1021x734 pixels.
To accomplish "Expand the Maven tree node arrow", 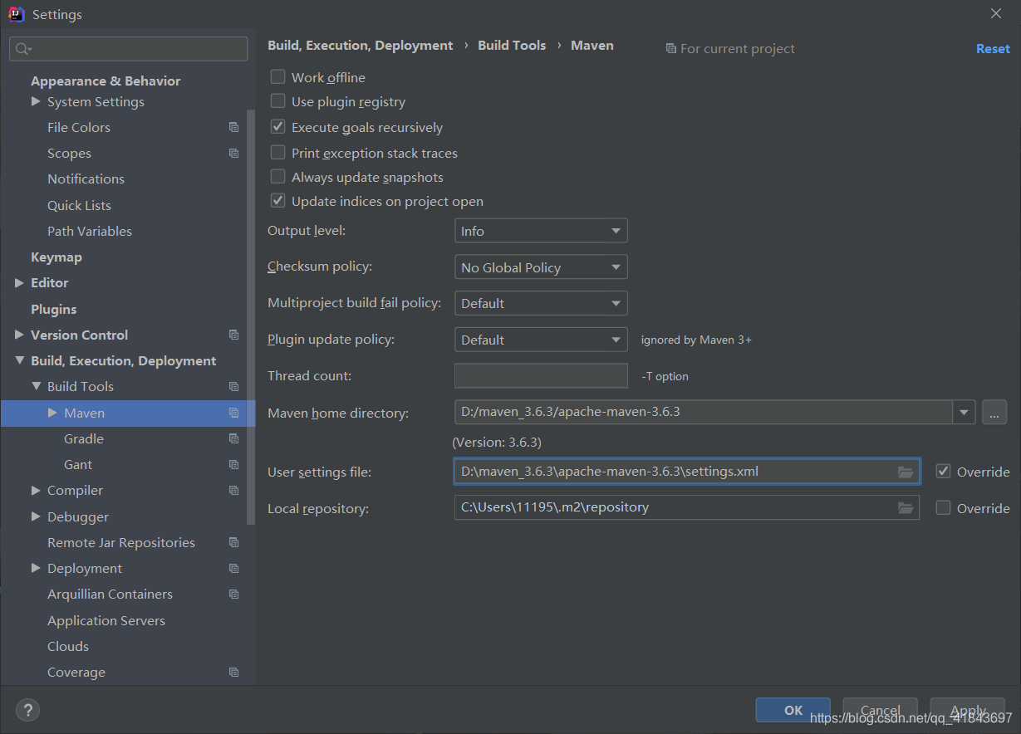I will pyautogui.click(x=52, y=413).
